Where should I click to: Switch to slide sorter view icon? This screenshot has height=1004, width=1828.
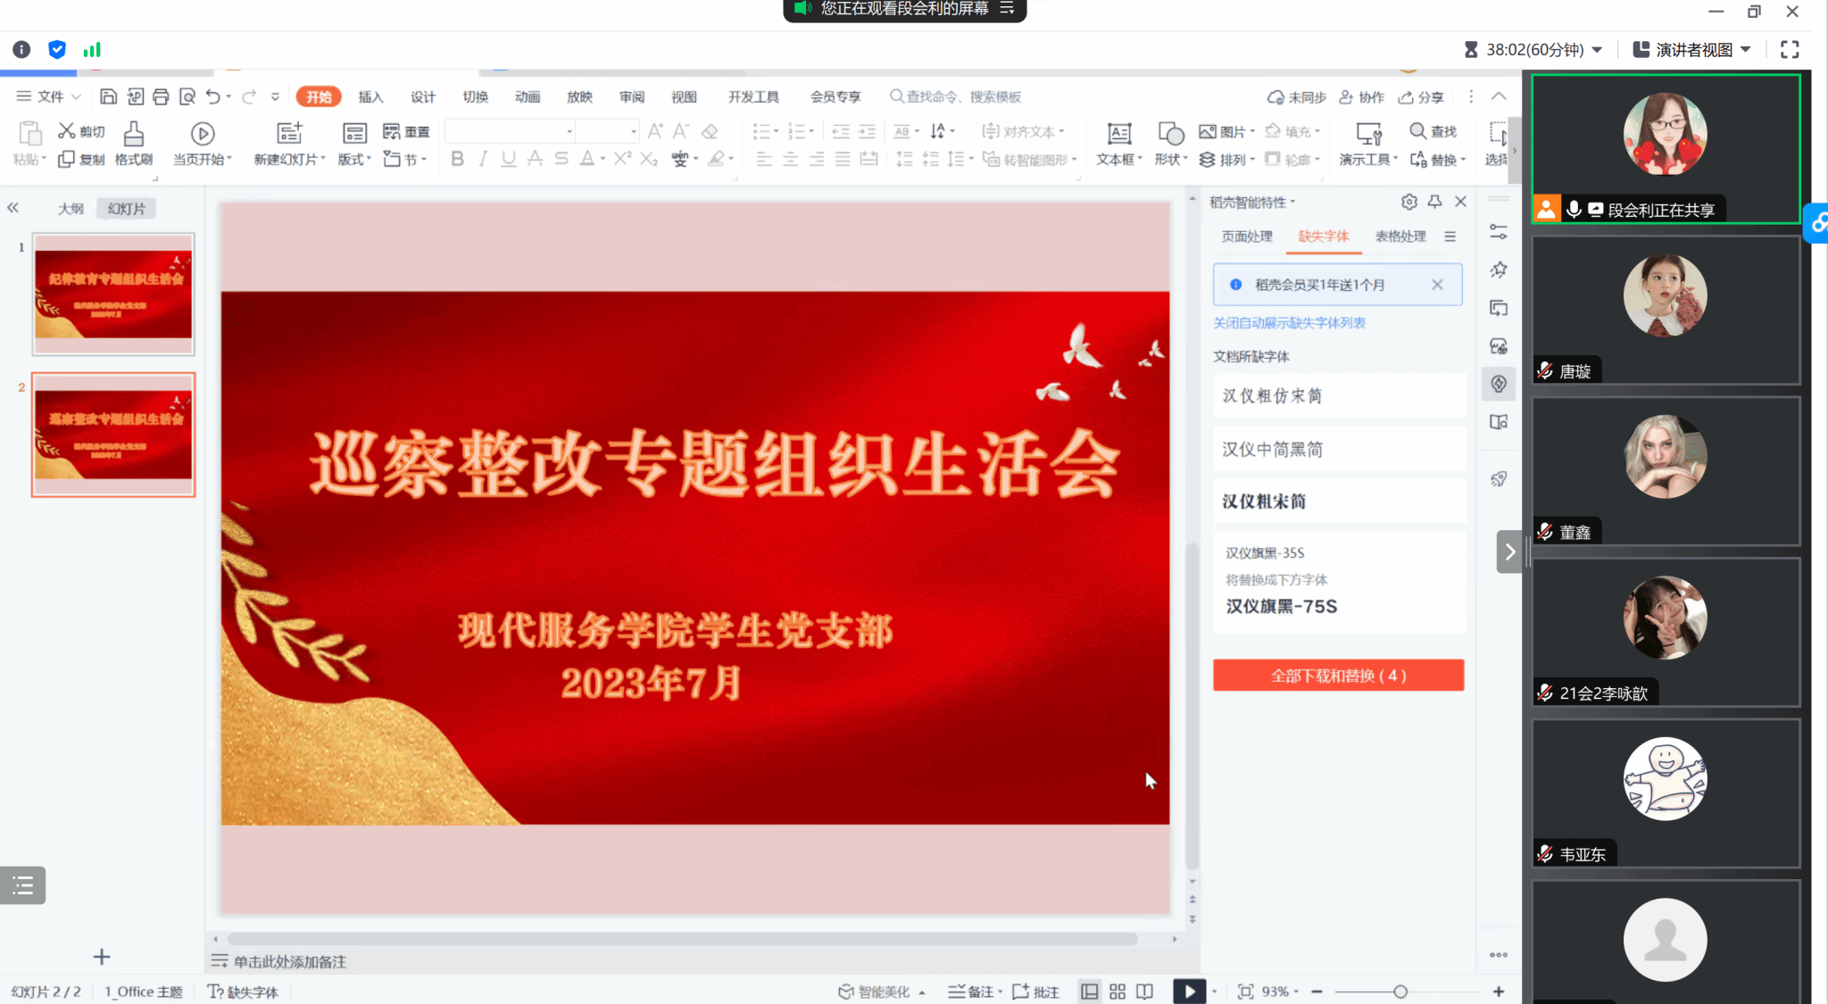coord(1118,992)
